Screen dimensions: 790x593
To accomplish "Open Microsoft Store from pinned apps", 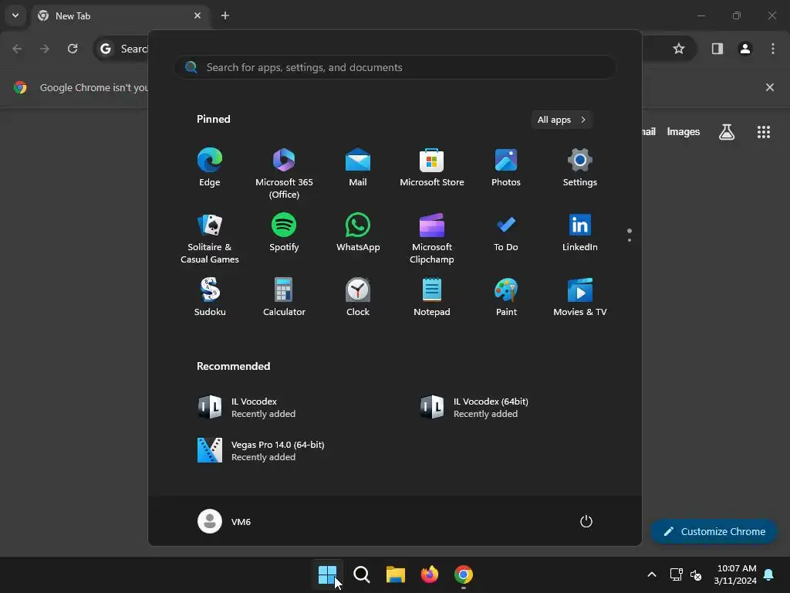I will click(432, 168).
